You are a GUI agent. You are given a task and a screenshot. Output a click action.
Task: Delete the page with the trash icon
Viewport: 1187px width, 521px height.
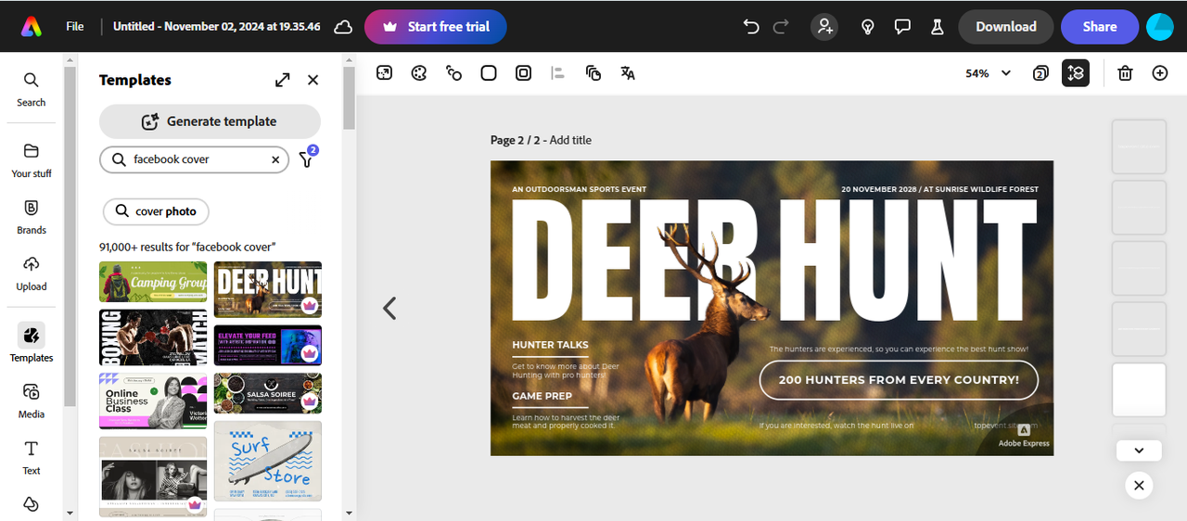(1125, 73)
